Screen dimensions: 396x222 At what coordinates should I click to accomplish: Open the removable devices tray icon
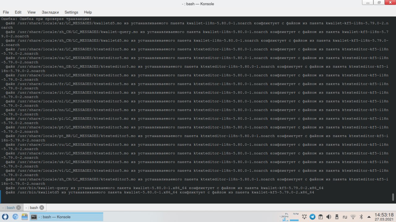point(337,217)
